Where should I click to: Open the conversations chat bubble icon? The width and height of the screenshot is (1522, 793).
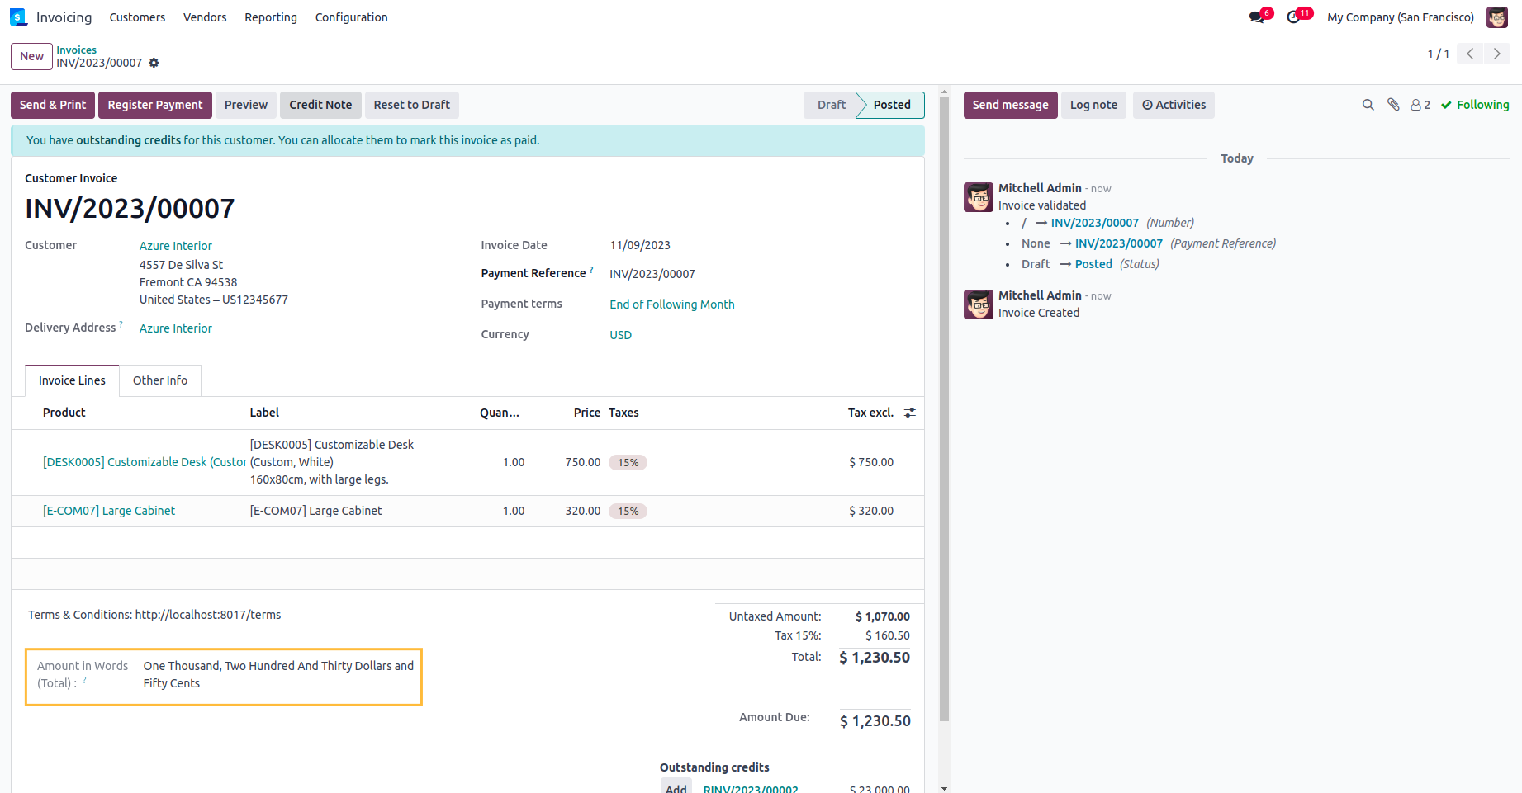[x=1257, y=17]
